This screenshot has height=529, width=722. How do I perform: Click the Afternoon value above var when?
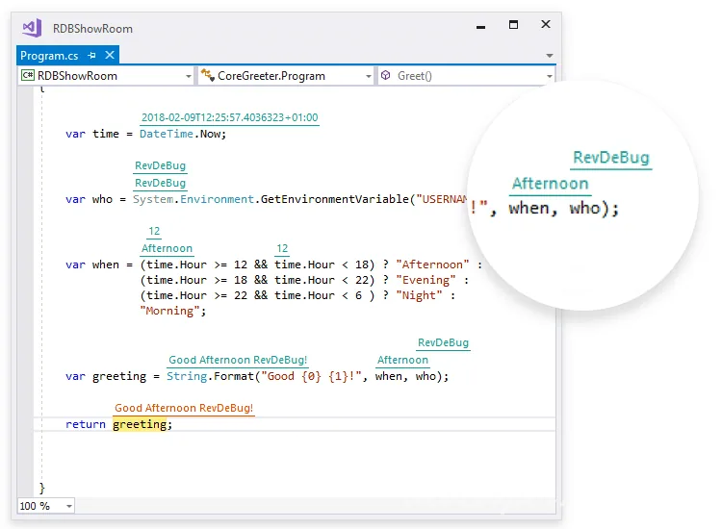[167, 248]
